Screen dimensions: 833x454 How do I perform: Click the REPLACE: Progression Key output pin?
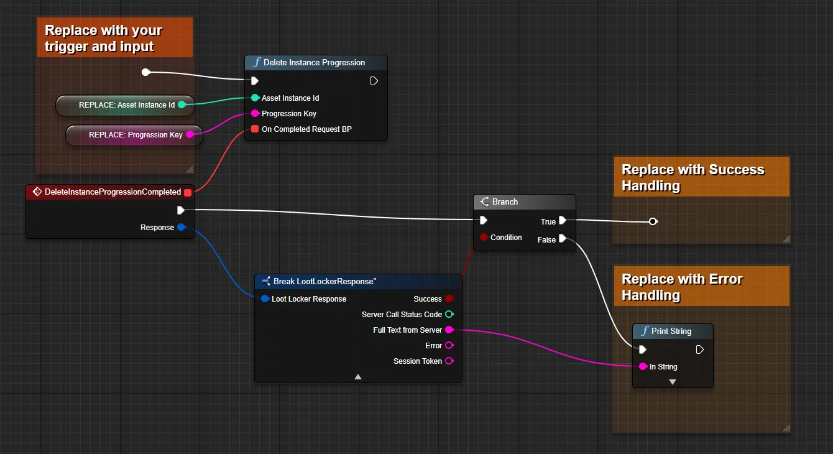click(190, 134)
